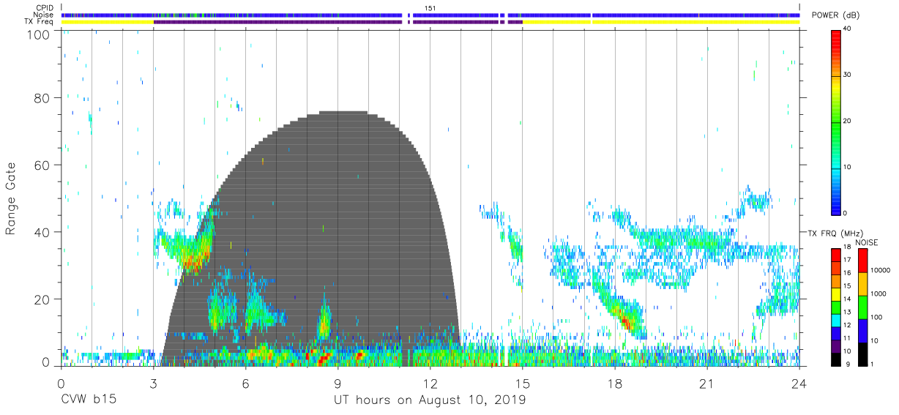899x415 pixels.
Task: Click the UT hours on August 10, 2019 title
Action: click(x=430, y=400)
